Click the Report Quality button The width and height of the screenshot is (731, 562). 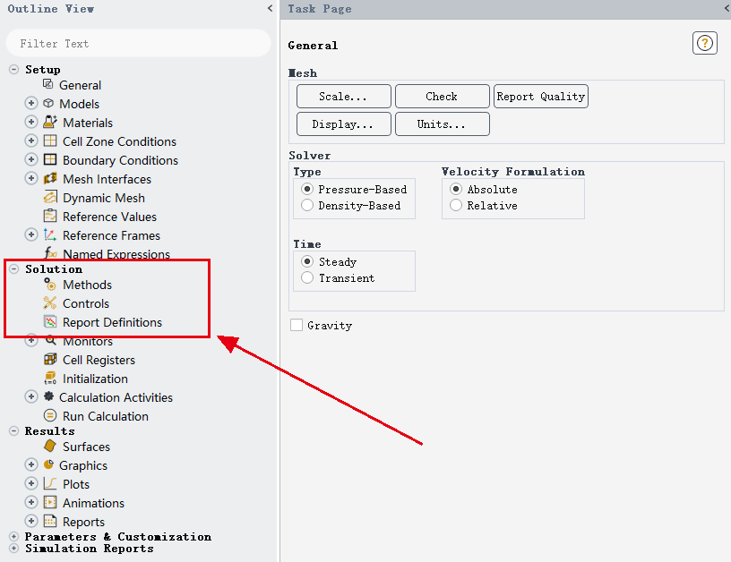540,97
